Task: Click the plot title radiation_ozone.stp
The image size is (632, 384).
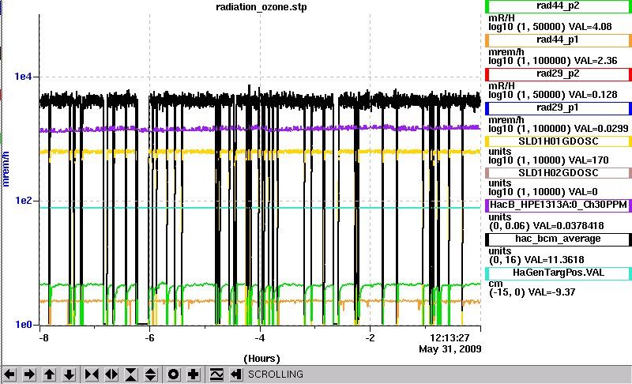Action: (261, 7)
